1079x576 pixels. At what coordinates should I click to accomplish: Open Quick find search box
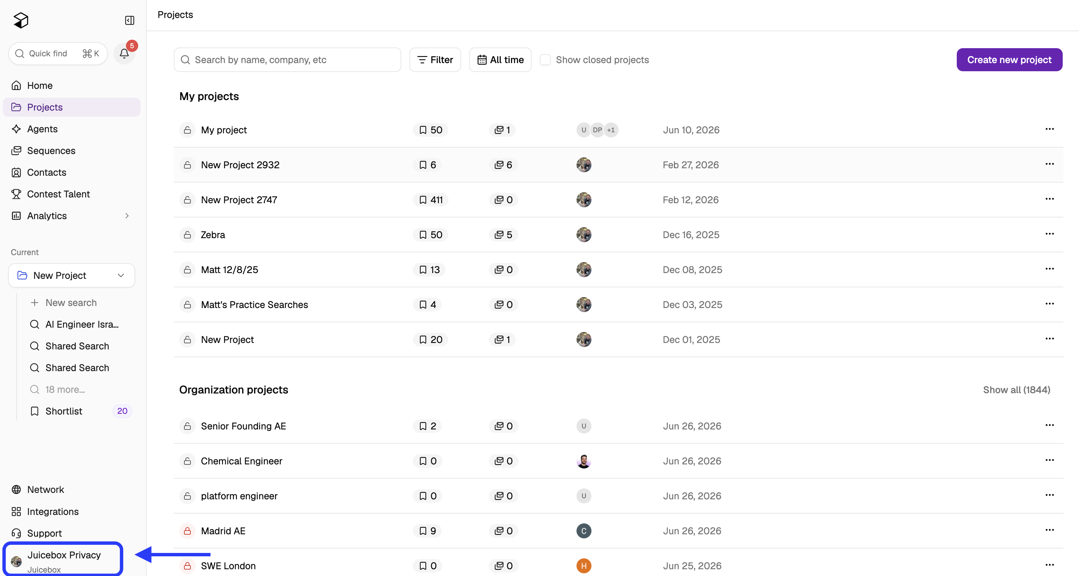[x=58, y=53]
